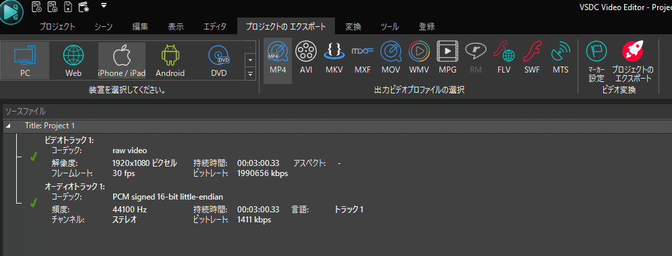Click the 44100 Hz frequency value

[129, 210]
